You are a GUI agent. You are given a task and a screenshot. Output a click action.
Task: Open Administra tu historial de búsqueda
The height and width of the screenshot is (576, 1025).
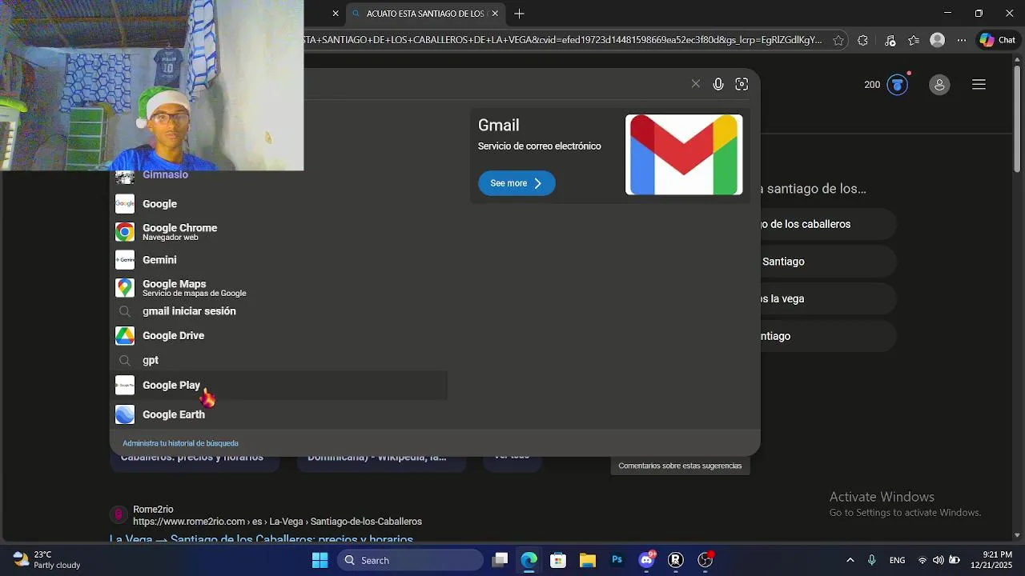180,443
